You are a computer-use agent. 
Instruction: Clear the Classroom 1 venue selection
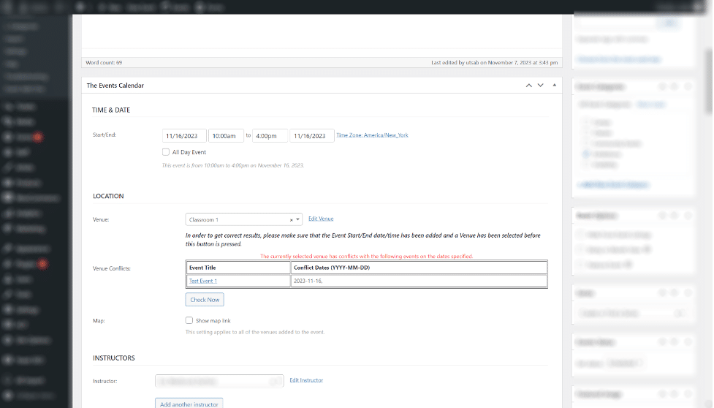coord(292,220)
